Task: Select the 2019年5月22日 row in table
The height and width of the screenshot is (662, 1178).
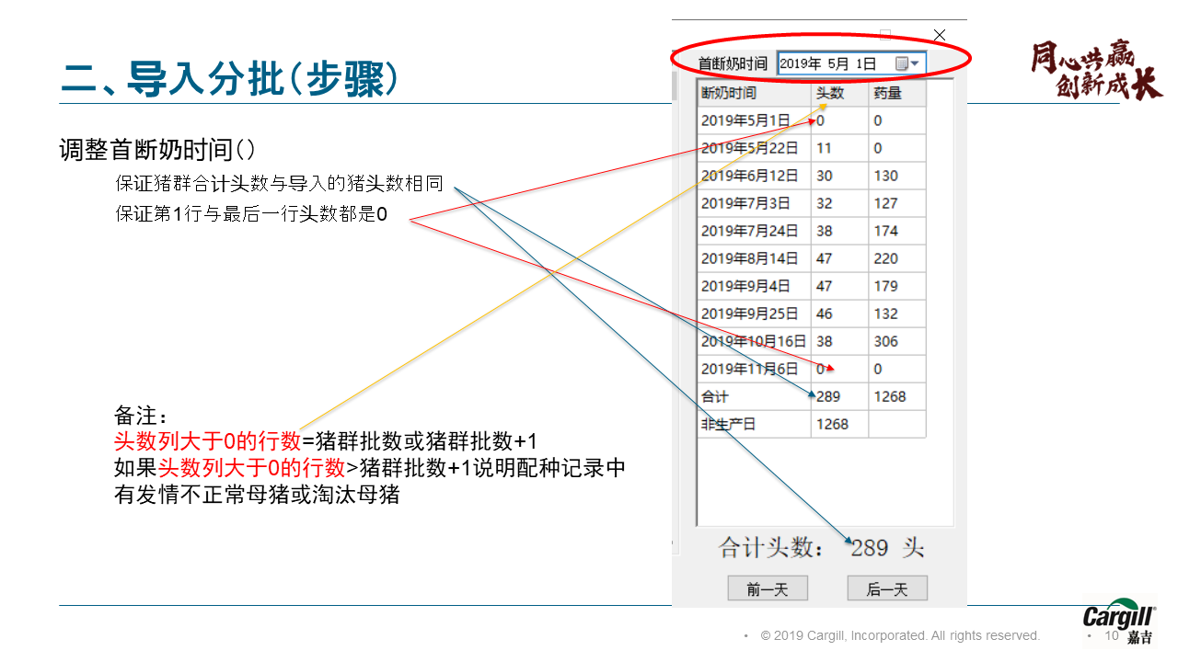Action: 753,148
